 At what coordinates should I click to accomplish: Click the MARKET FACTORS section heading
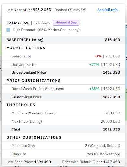click(x=26, y=48)
